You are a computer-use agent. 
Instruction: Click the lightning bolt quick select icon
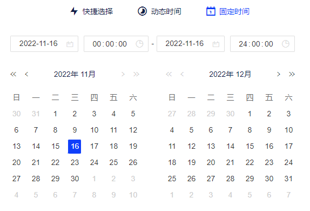[74, 11]
